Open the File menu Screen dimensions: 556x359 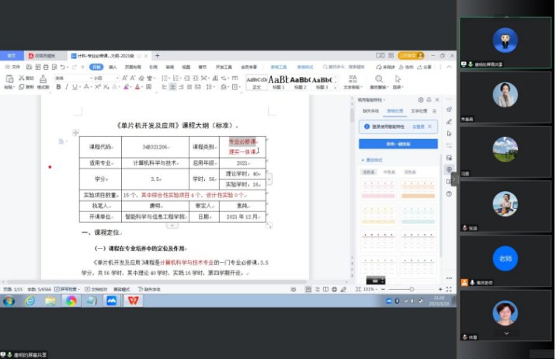(13, 68)
